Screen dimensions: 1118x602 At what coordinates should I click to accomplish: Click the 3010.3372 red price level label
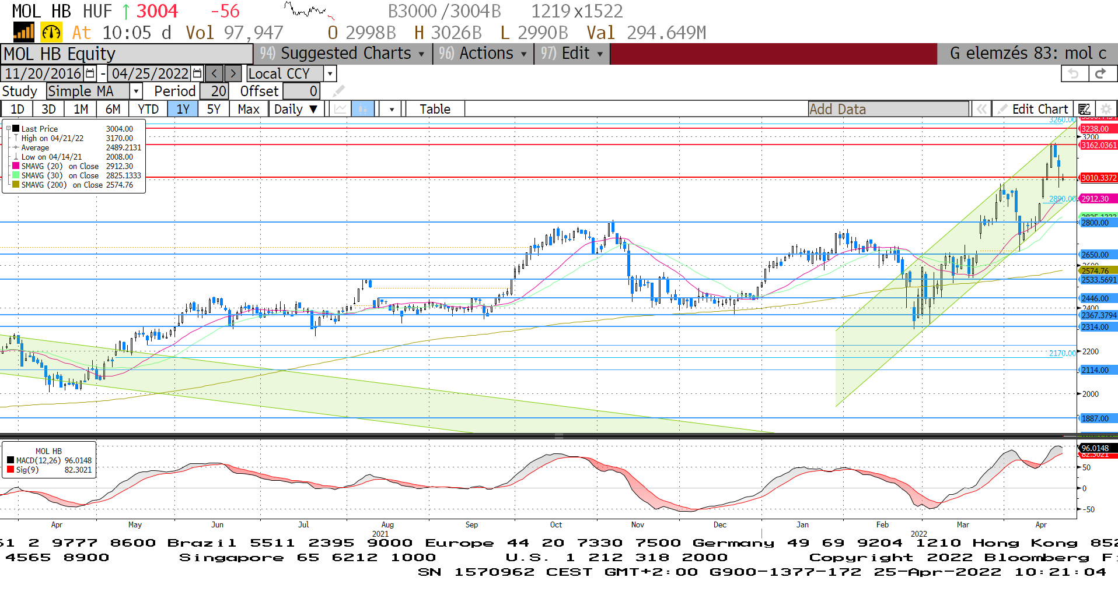click(1098, 178)
